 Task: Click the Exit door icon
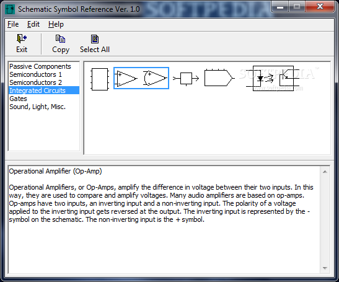pyautogui.click(x=22, y=38)
